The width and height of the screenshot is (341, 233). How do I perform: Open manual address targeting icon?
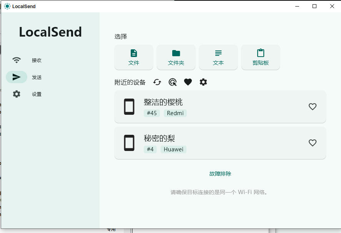pyautogui.click(x=173, y=82)
